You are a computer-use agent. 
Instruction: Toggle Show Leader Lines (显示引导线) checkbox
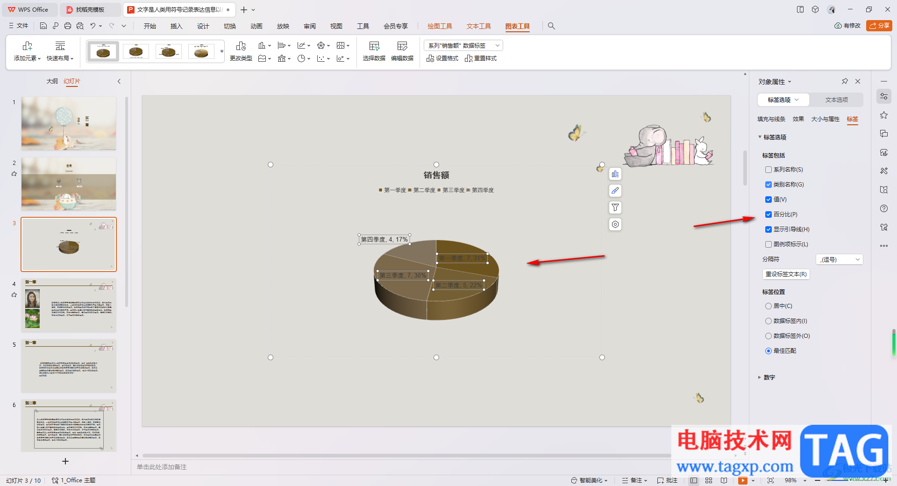coord(769,229)
